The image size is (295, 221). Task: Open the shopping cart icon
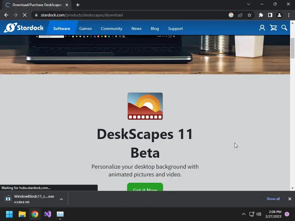pos(273,28)
